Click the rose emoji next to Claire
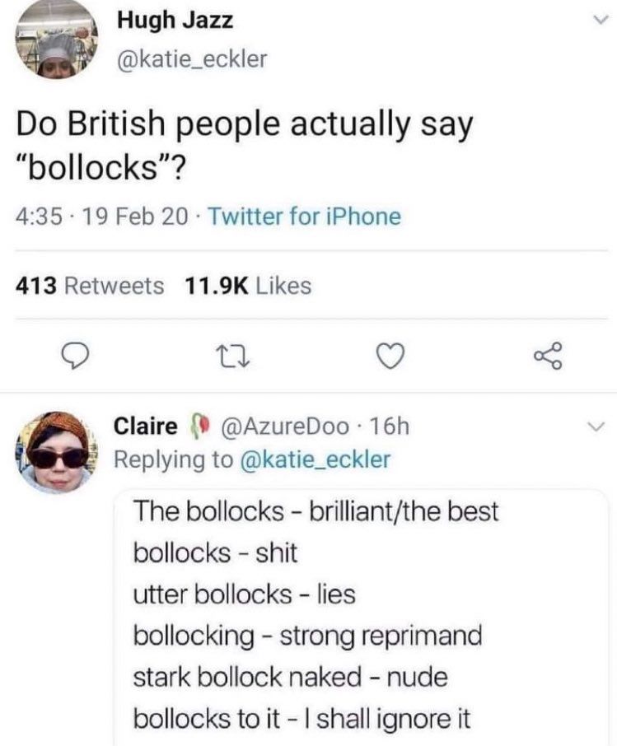The height and width of the screenshot is (746, 617). 199,425
